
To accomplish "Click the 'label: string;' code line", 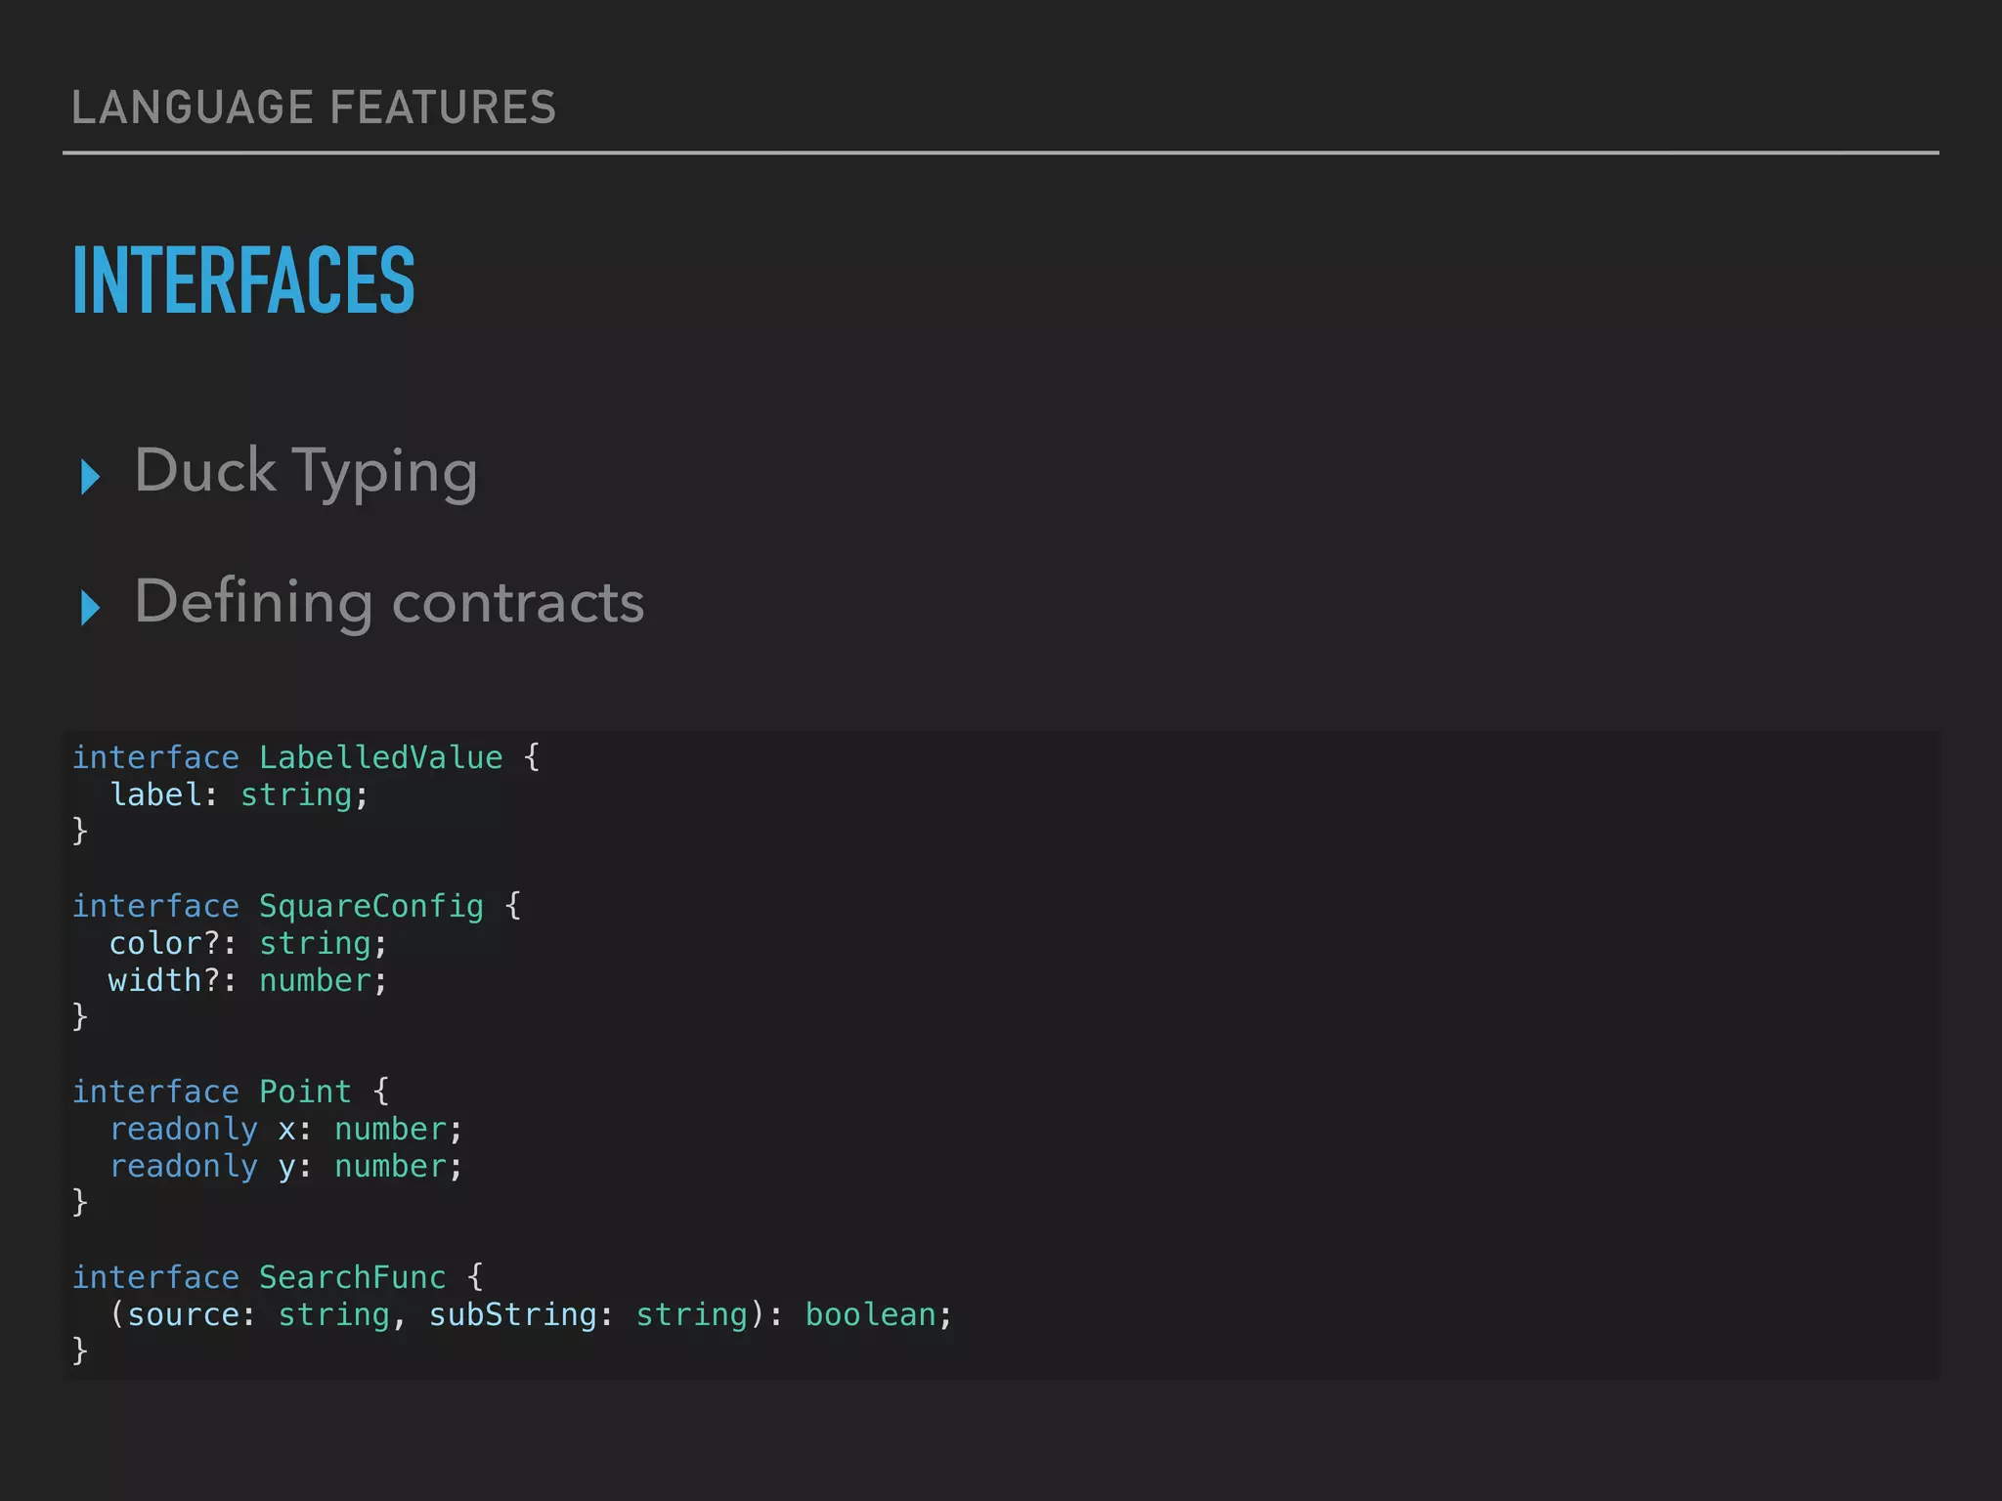I will [x=239, y=794].
